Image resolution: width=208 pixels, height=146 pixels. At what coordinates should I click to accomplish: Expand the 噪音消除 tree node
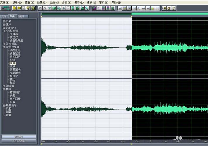(4, 105)
